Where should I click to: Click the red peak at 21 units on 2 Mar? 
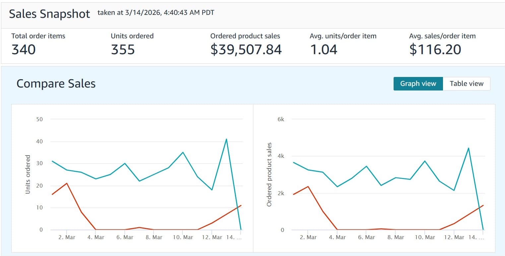(67, 183)
